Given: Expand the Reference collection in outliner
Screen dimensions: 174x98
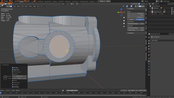Looking at the screenshot, I should (x=150, y=8).
